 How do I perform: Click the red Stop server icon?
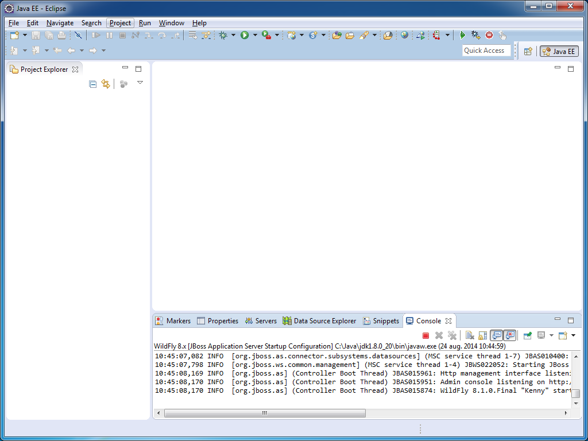(x=489, y=35)
